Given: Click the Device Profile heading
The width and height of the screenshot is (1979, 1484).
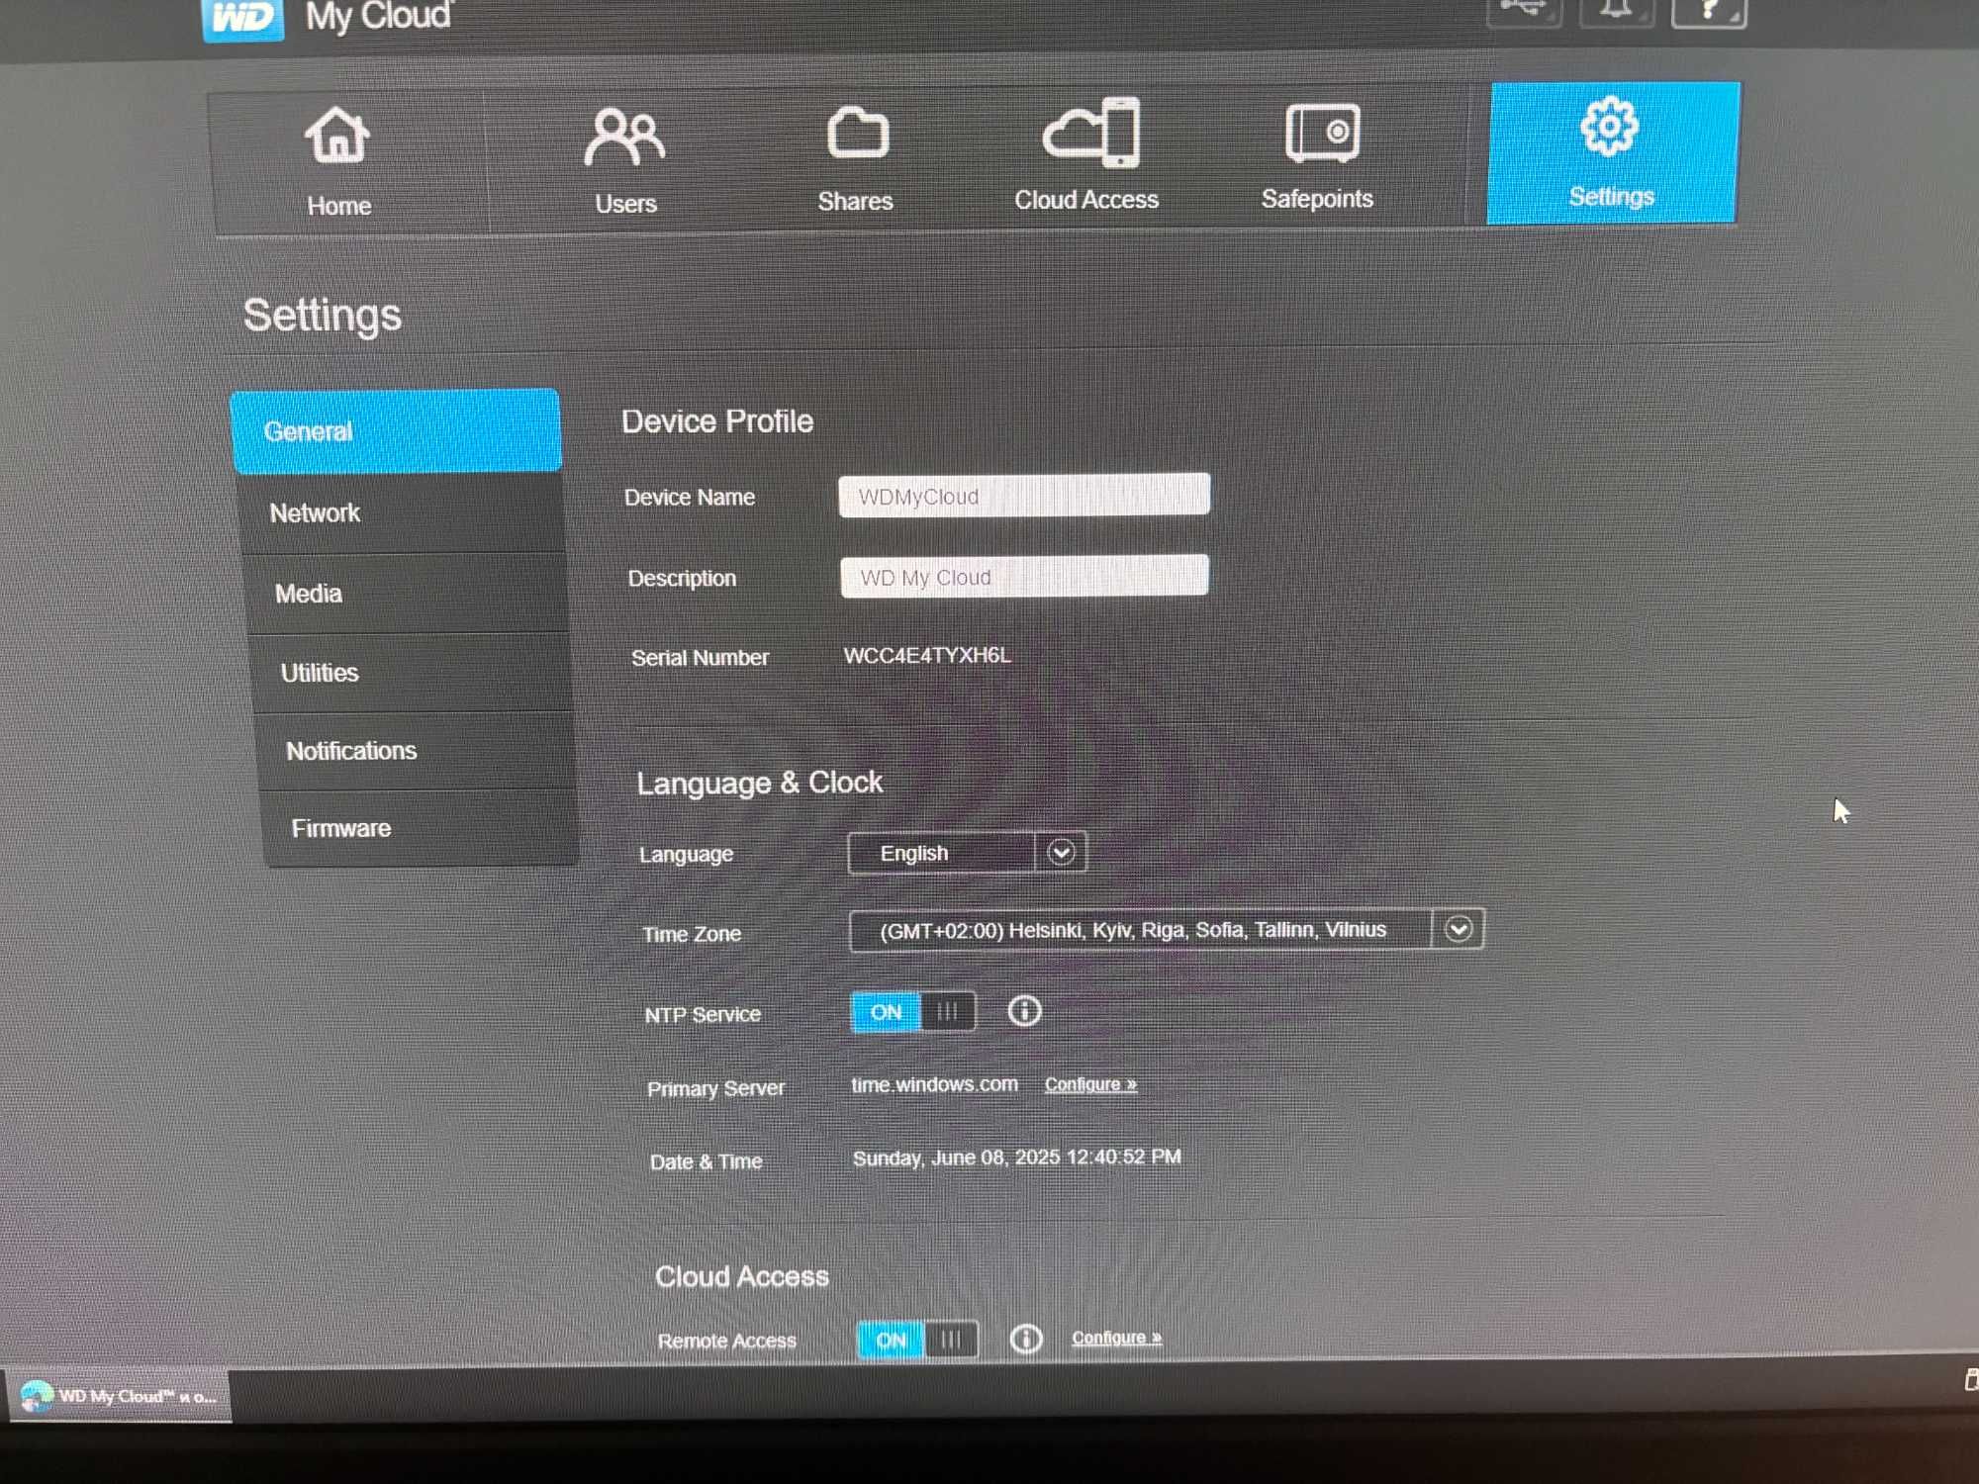Looking at the screenshot, I should click(717, 421).
